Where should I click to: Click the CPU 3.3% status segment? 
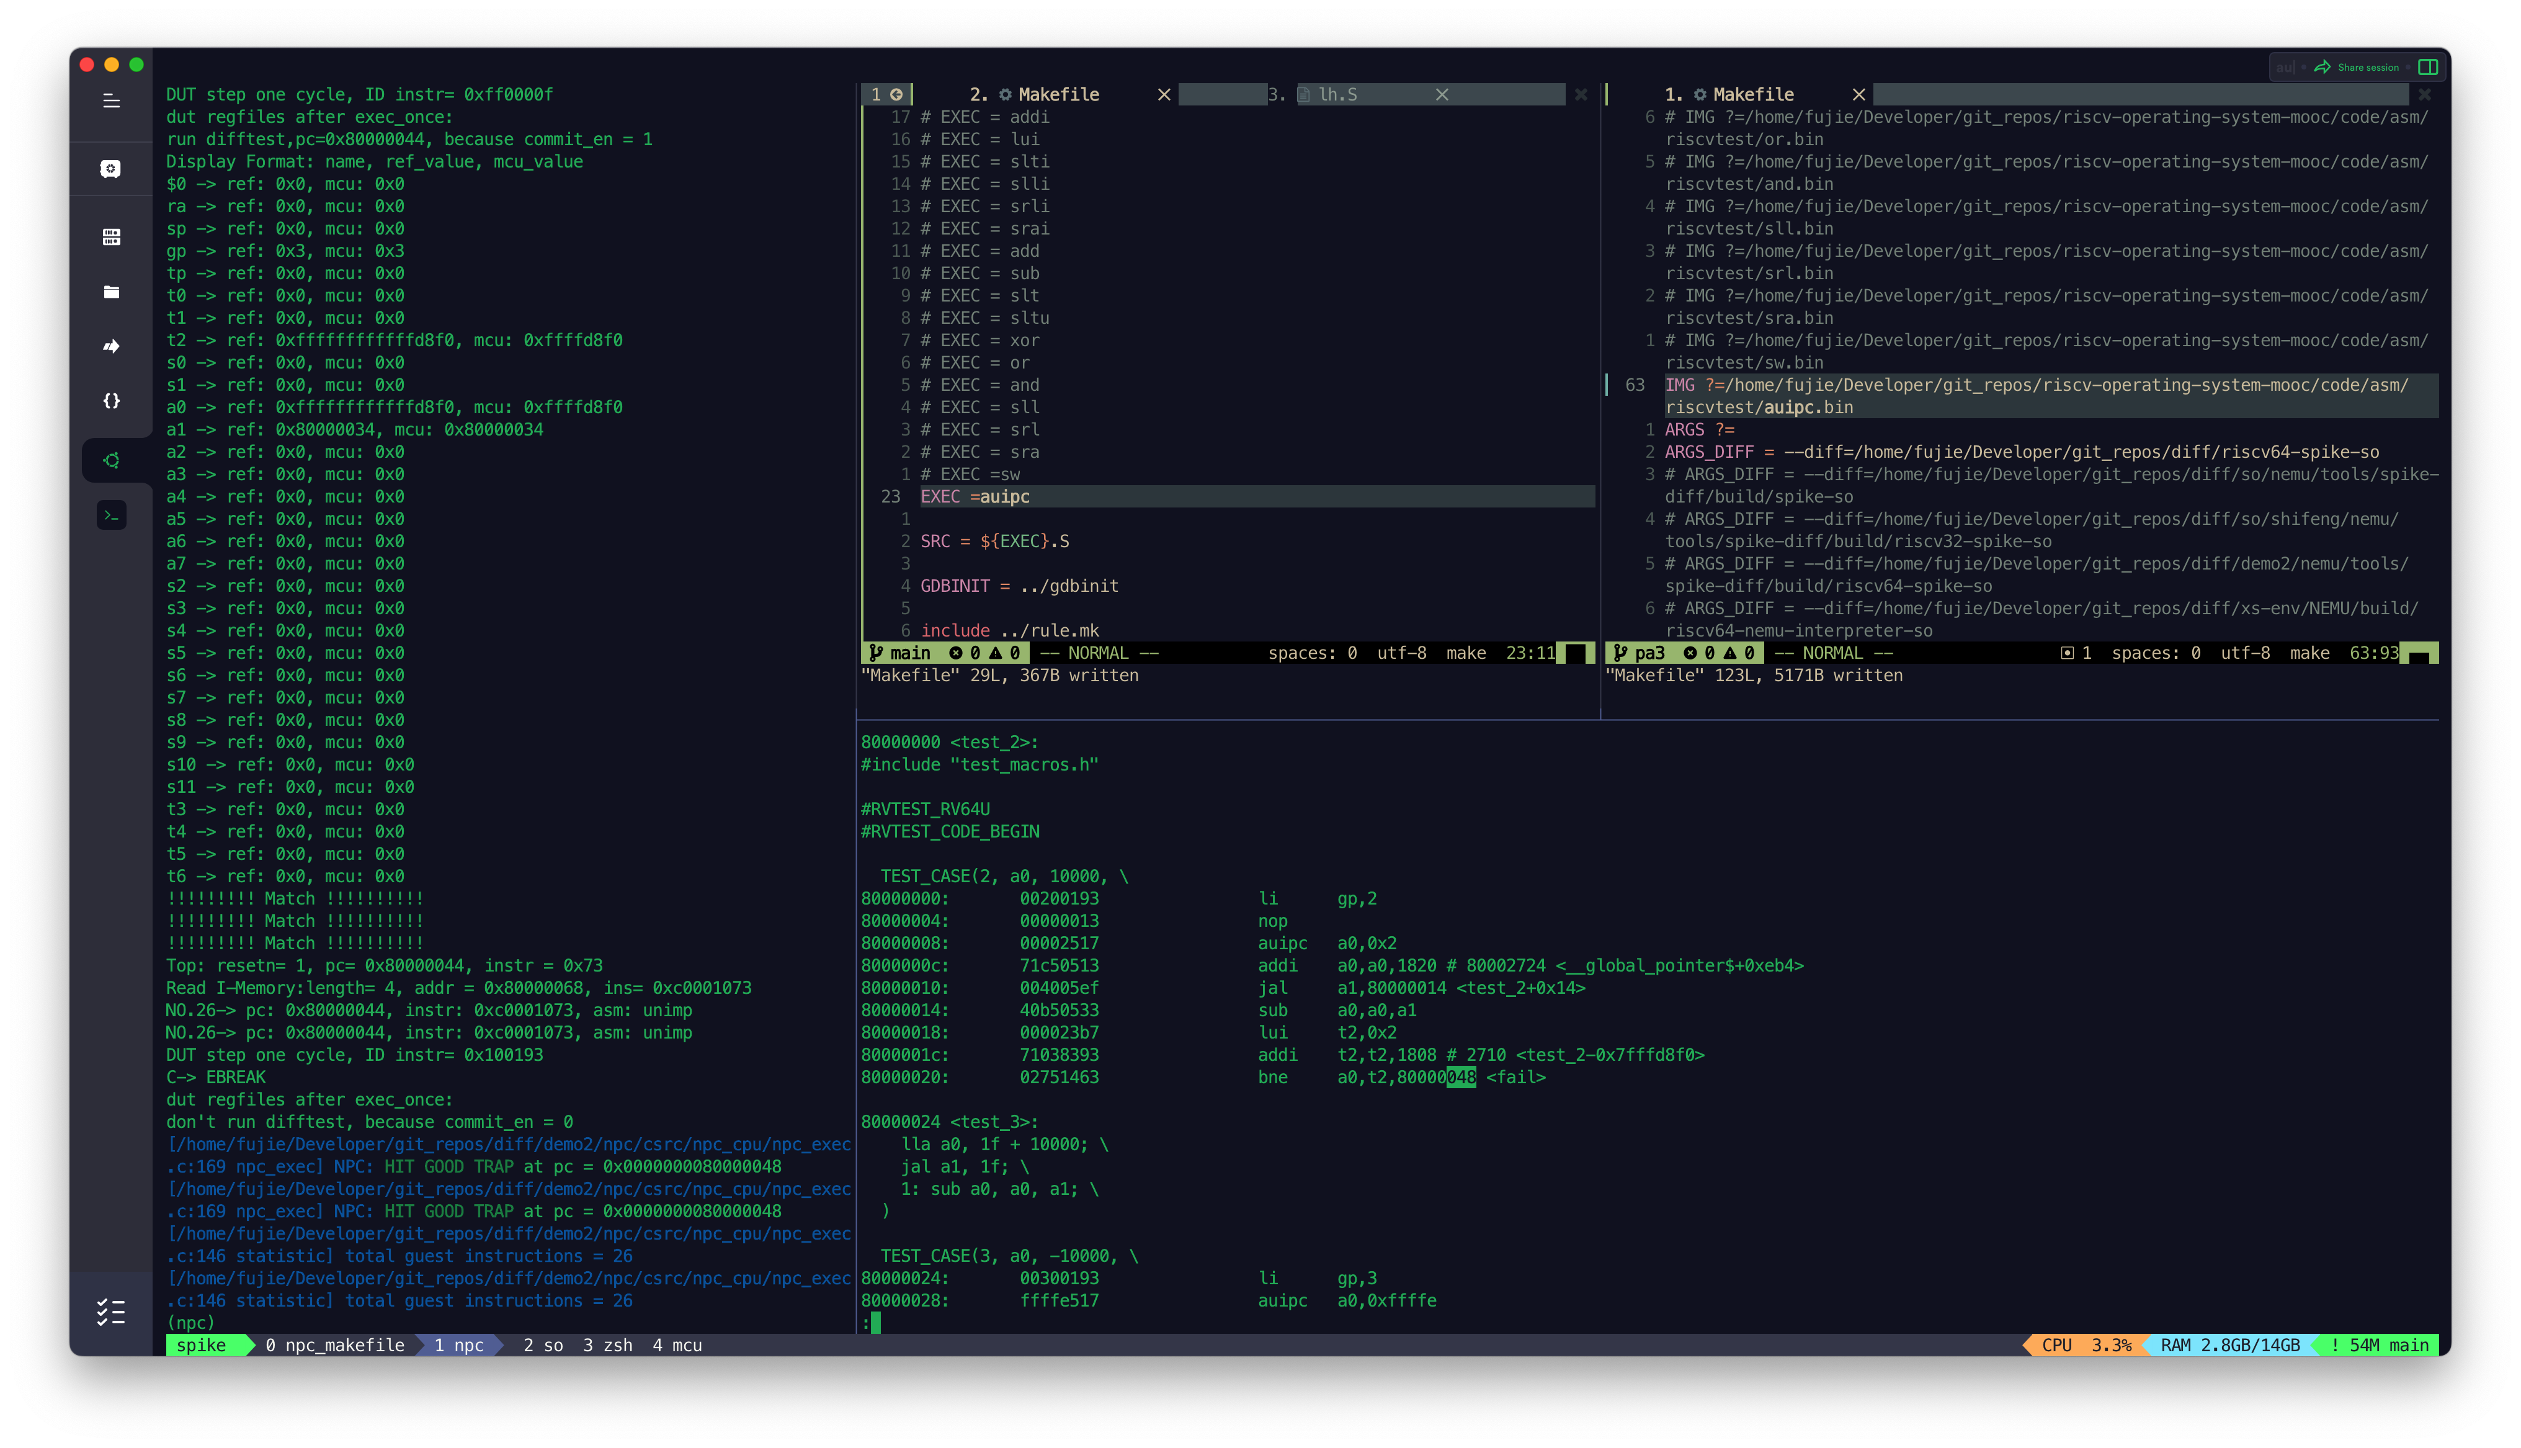pos(2086,1344)
